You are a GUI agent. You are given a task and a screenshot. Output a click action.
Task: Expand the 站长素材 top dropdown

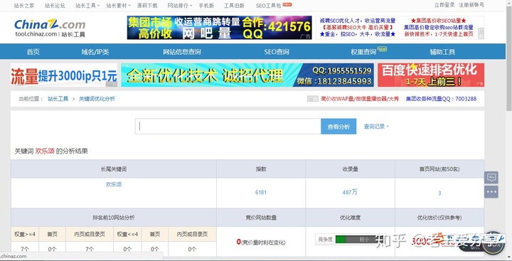(x=118, y=6)
